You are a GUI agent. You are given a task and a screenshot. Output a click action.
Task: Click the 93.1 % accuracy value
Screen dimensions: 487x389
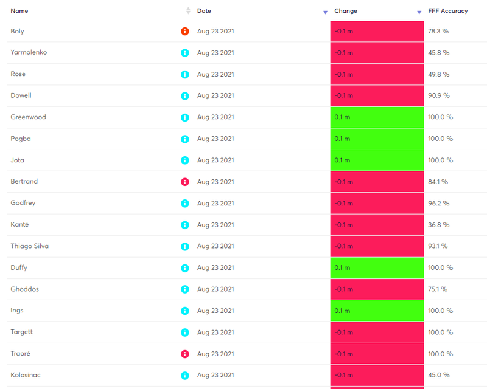point(438,246)
